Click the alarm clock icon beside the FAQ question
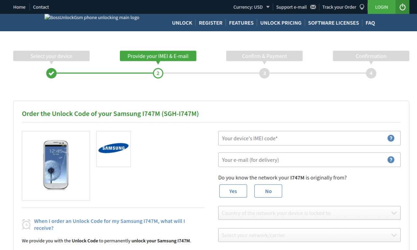The height and width of the screenshot is (250, 417). (x=26, y=224)
